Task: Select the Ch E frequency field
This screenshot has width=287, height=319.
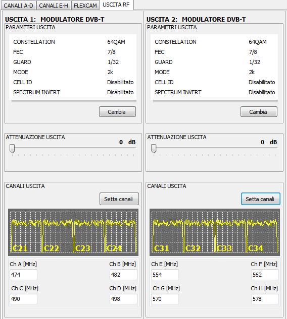Action: coord(165,275)
